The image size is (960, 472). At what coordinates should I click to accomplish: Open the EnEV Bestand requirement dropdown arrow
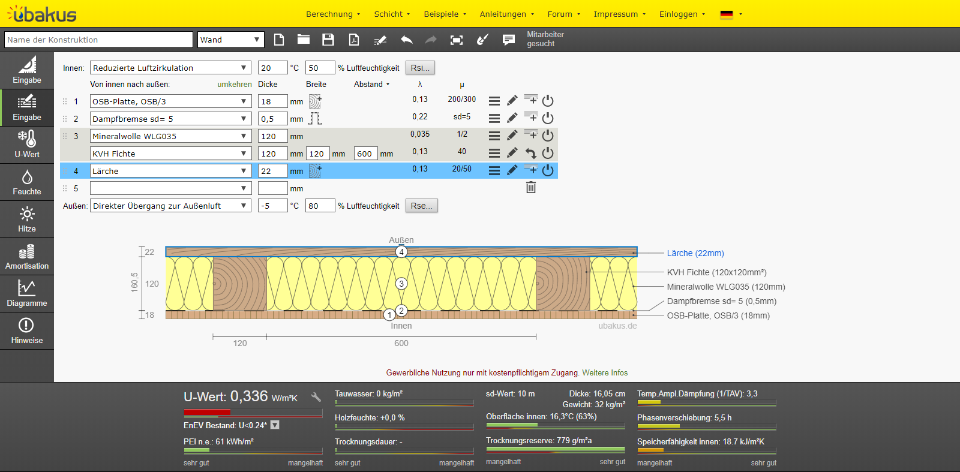point(275,425)
